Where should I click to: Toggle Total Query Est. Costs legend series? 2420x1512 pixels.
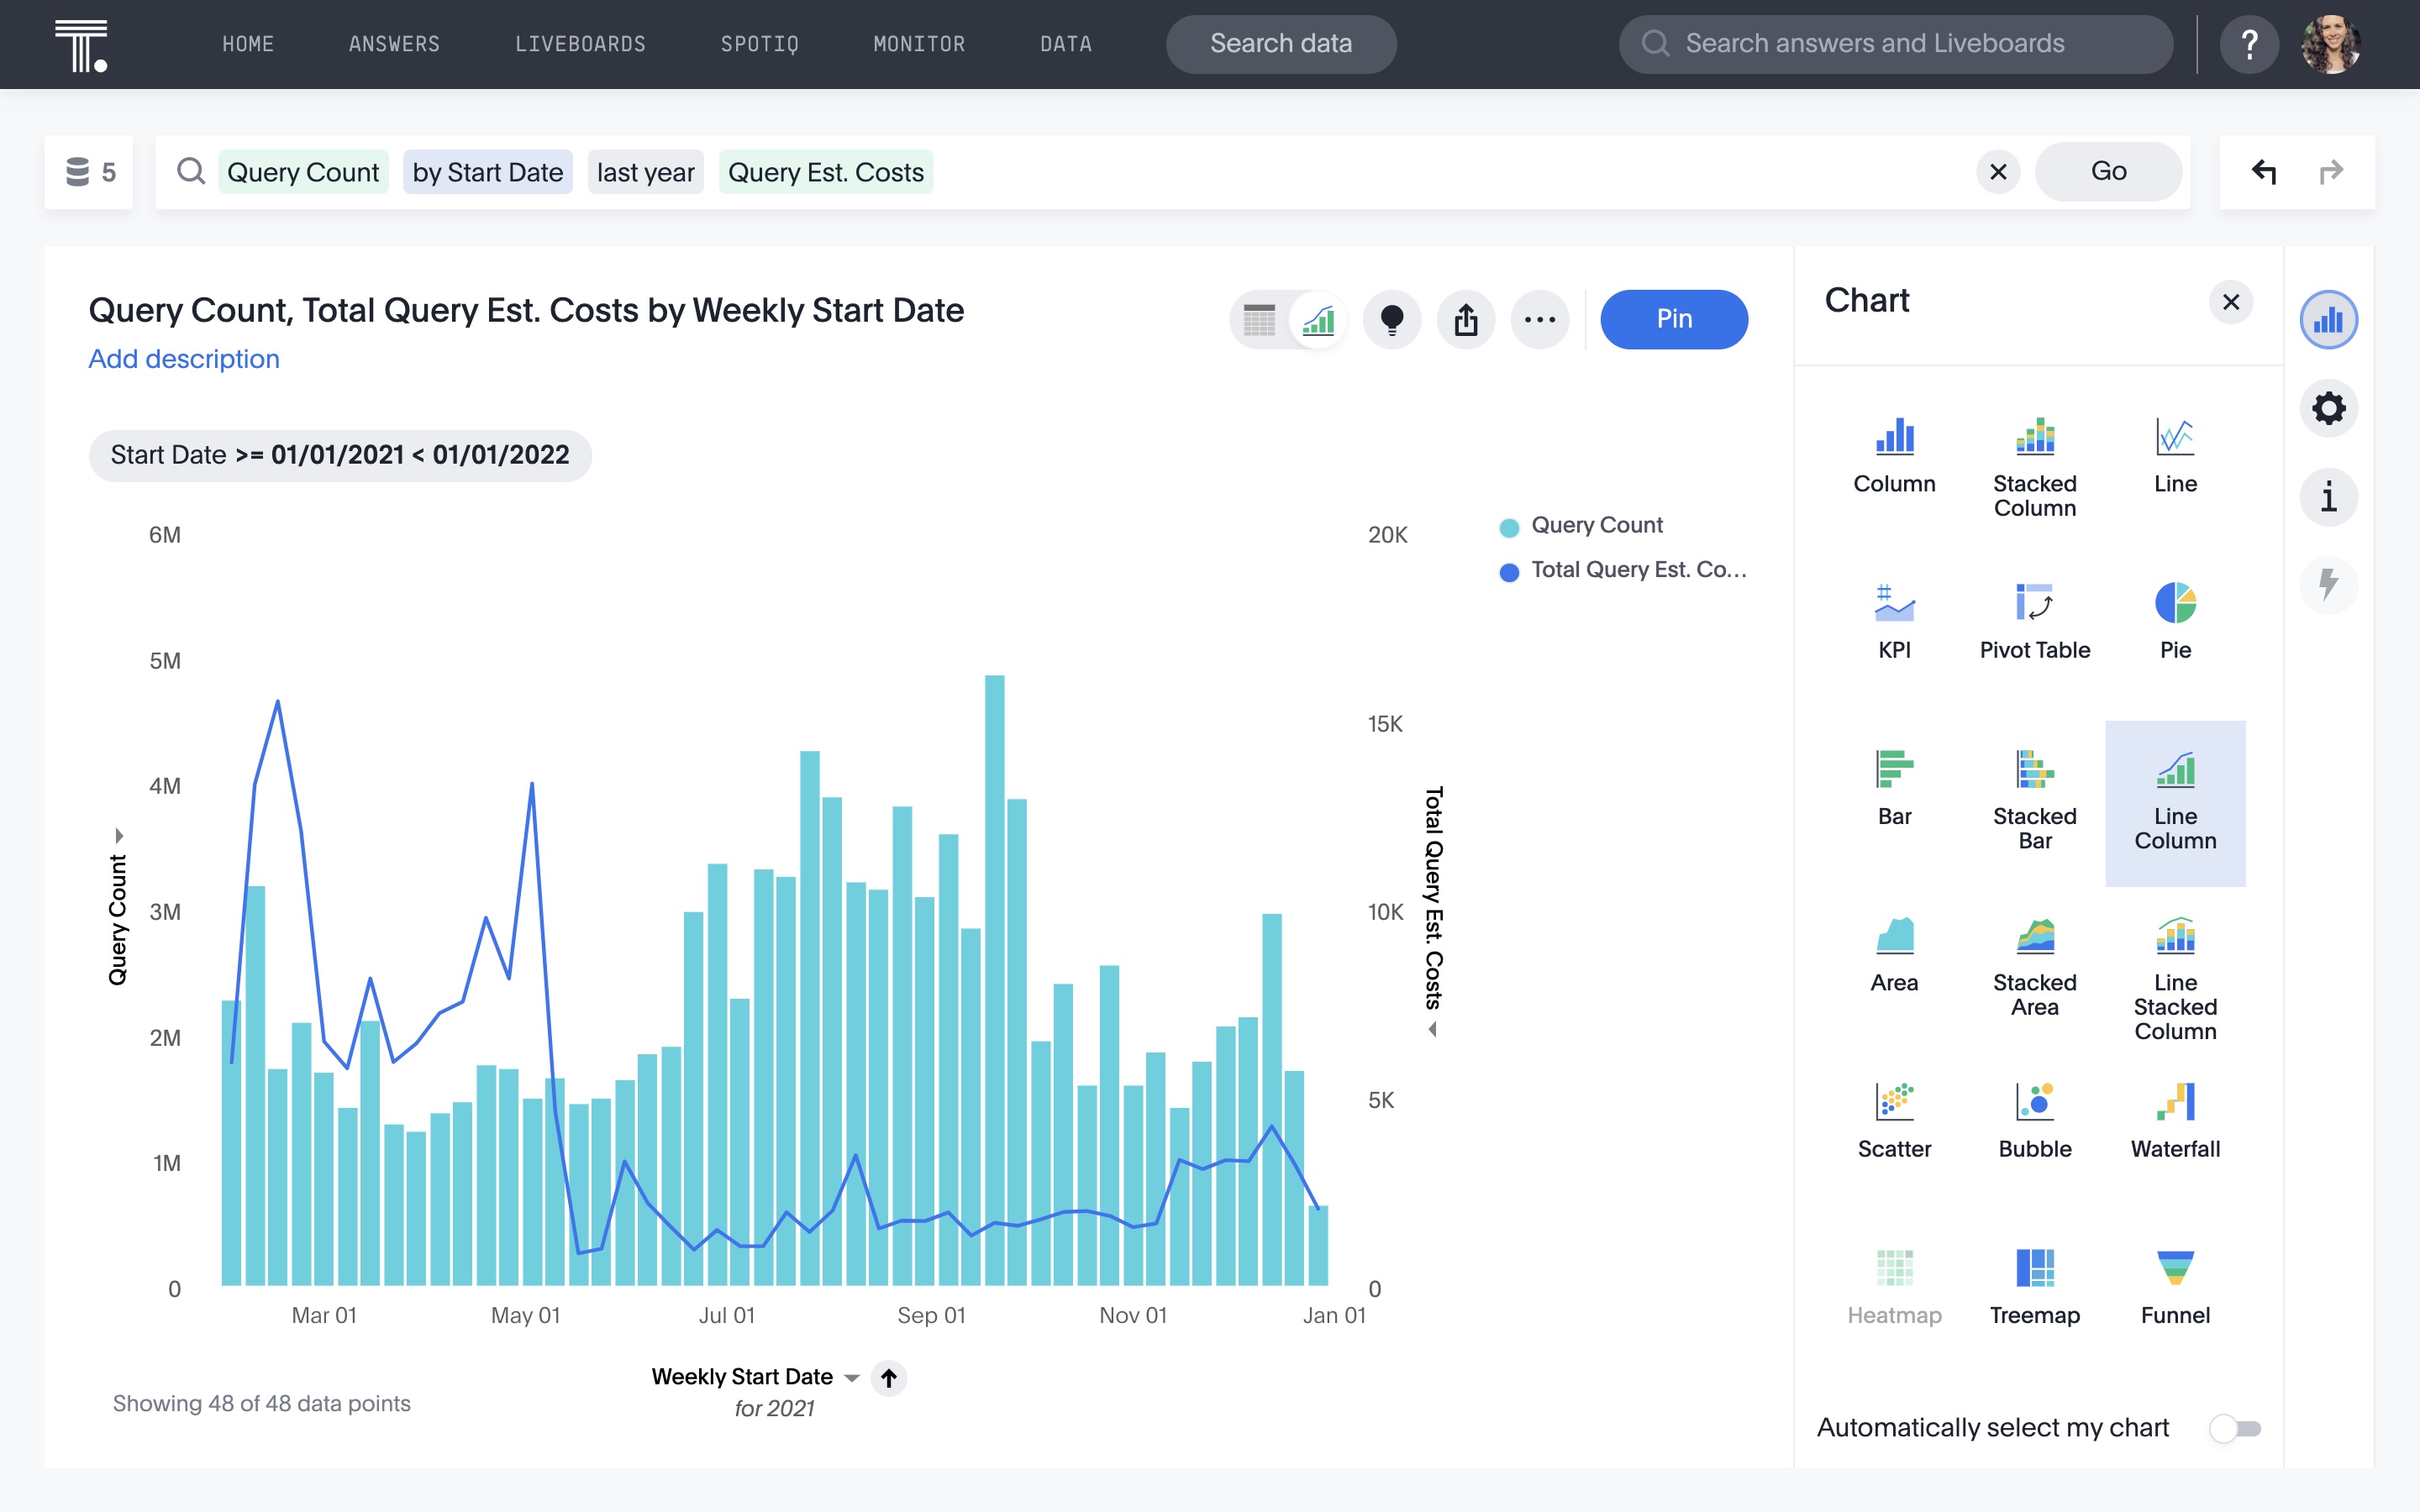[x=1623, y=570]
